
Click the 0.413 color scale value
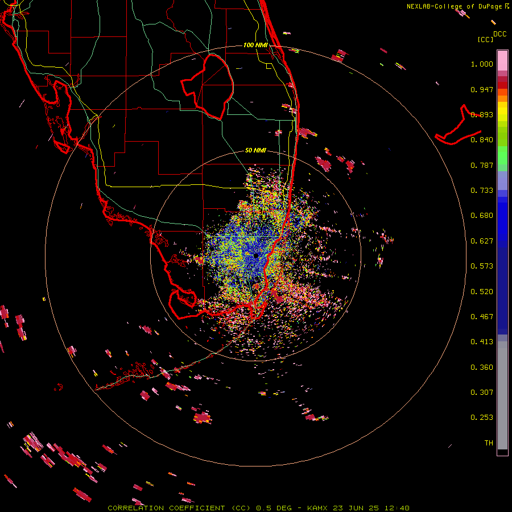482,342
